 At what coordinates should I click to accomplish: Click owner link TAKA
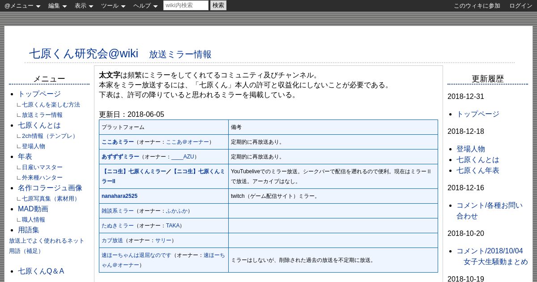point(173,226)
